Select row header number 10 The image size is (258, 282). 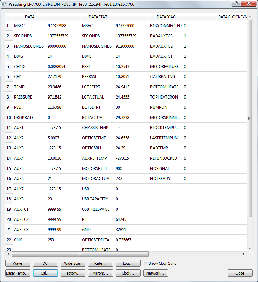click(9, 118)
